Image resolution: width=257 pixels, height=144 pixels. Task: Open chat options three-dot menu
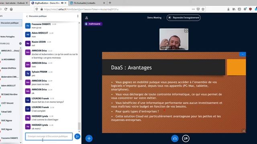(x=78, y=16)
